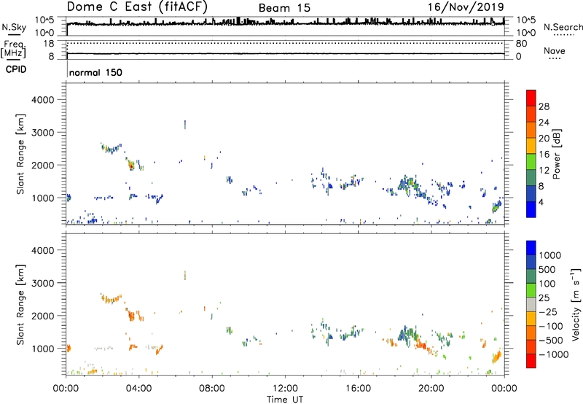Image resolution: width=583 pixels, height=404 pixels.
Task: Click the "04:00" time tick label
Action: coord(138,389)
